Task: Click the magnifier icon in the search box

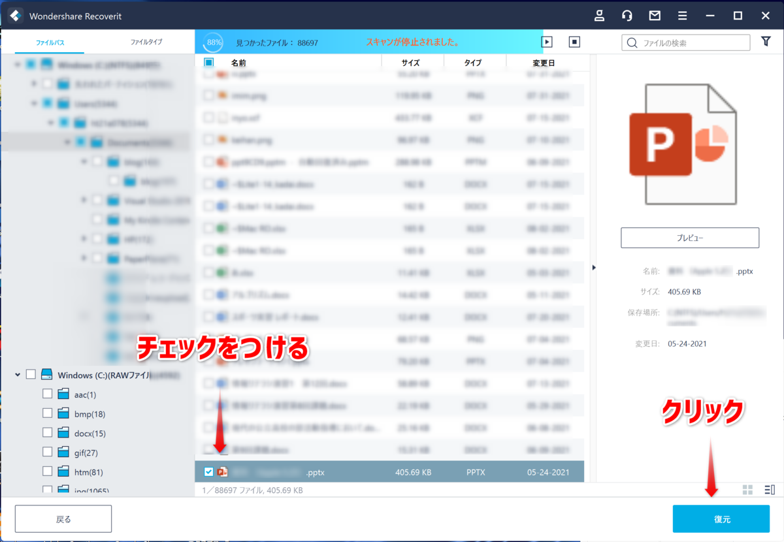Action: click(632, 43)
